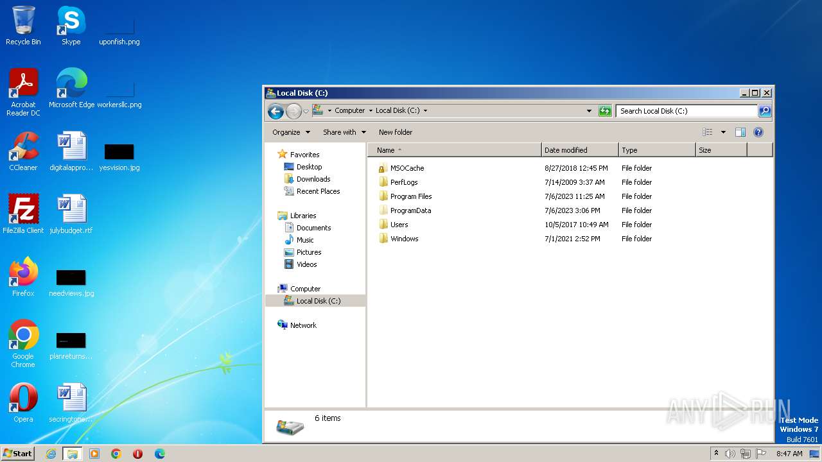Select the FileZilla Client shortcut
Viewport: 822px width, 462px height.
pos(23,214)
